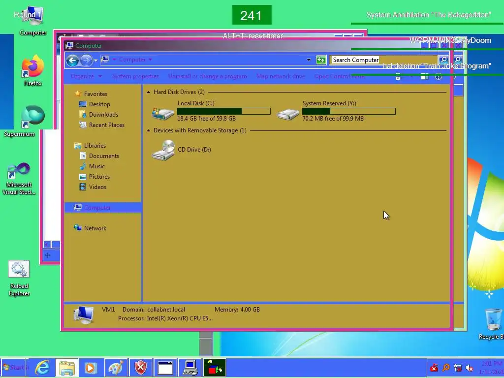This screenshot has height=378, width=504.
Task: Click System Reserved (Y:) usage bar
Action: (x=349, y=111)
